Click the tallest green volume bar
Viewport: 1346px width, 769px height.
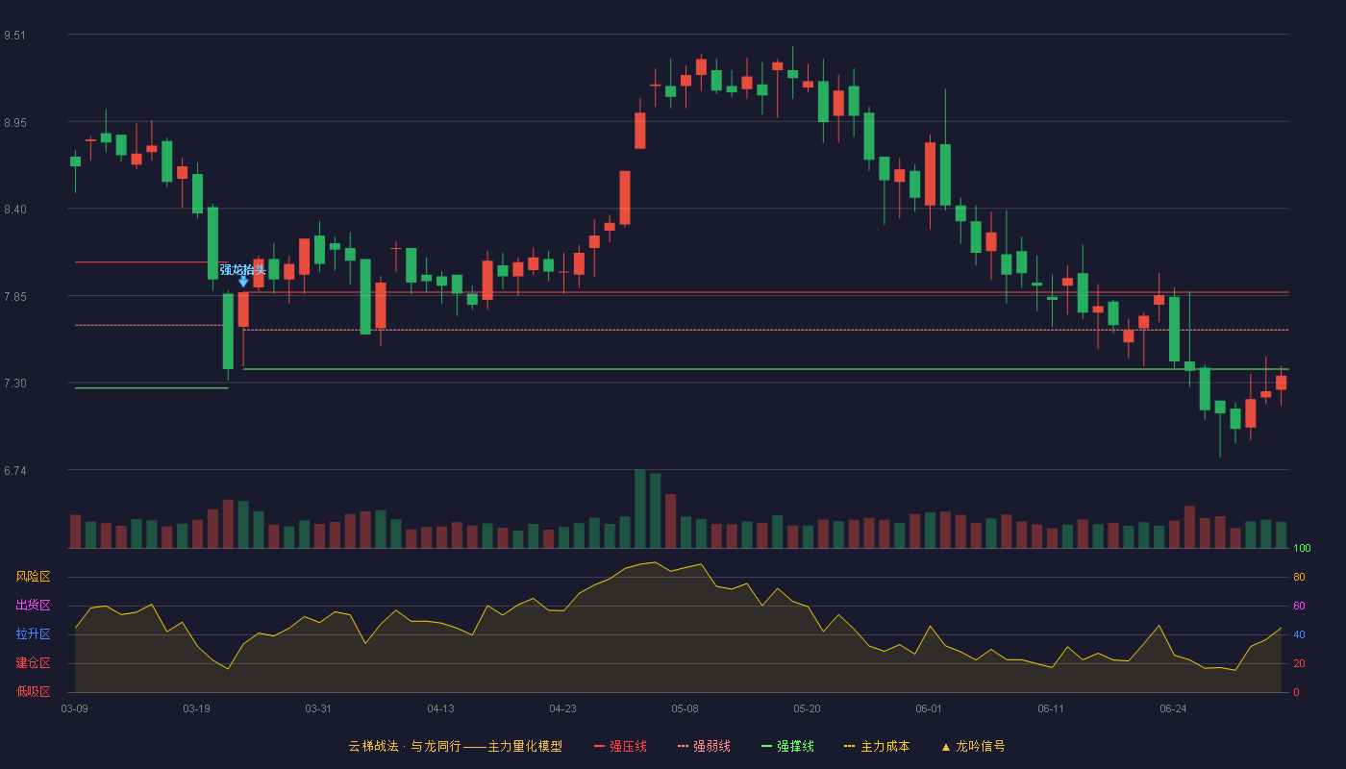[x=639, y=509]
